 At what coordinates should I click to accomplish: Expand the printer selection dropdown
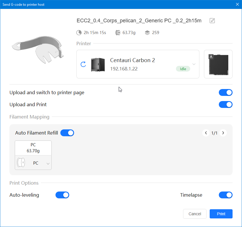194,64
